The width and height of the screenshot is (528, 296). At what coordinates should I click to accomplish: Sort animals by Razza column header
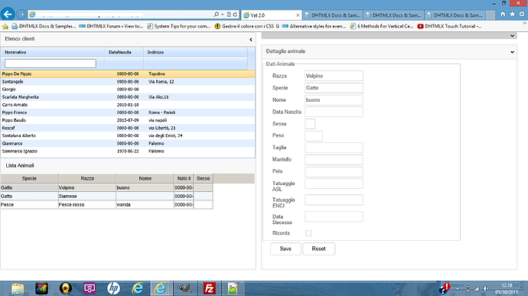87,178
